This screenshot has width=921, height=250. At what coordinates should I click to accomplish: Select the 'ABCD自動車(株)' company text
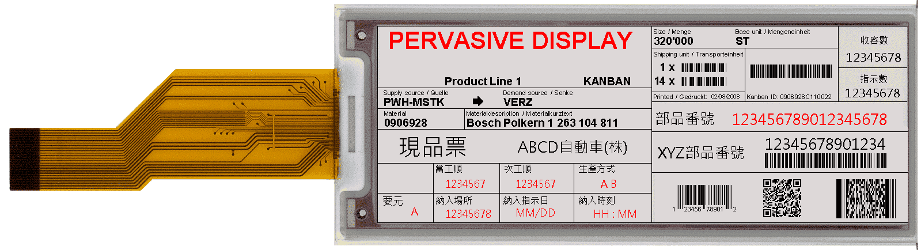tap(572, 147)
